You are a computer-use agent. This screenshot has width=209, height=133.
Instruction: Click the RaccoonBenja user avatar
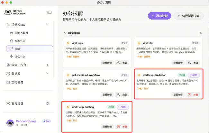(10, 123)
